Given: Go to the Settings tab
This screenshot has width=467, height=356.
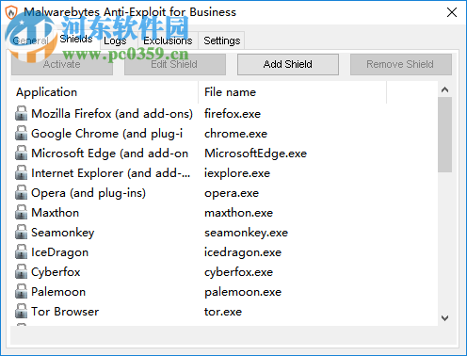Looking at the screenshot, I should coord(221,40).
